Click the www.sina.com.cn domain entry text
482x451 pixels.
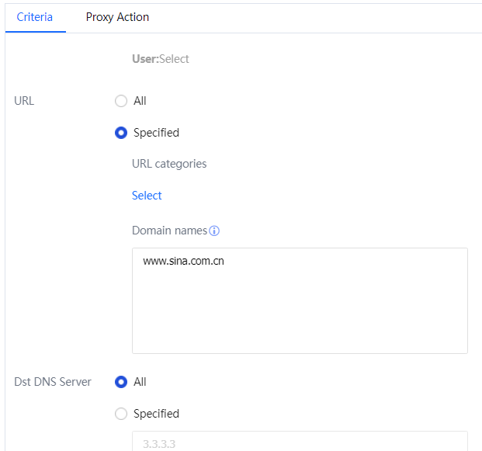[x=184, y=262]
